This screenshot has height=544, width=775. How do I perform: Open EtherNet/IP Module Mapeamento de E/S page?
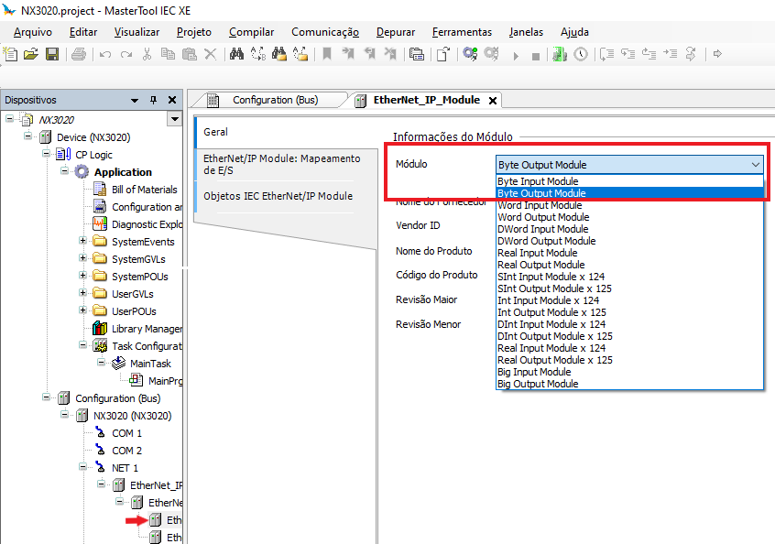coord(281,164)
